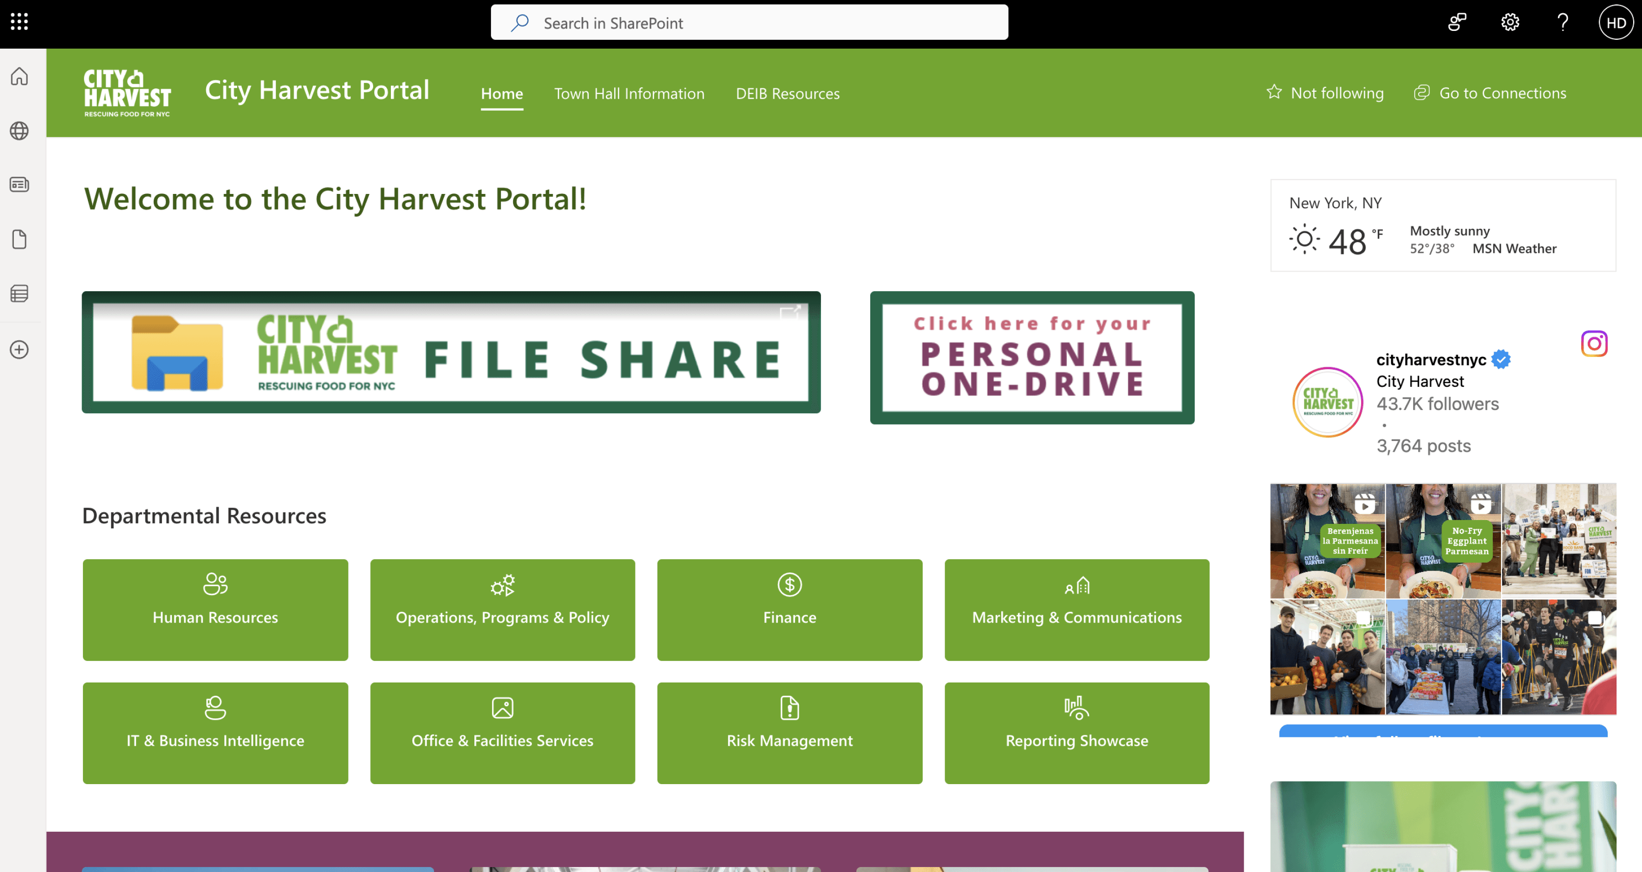1642x872 pixels.
Task: Click the Create plus icon in sidebar
Action: [19, 349]
